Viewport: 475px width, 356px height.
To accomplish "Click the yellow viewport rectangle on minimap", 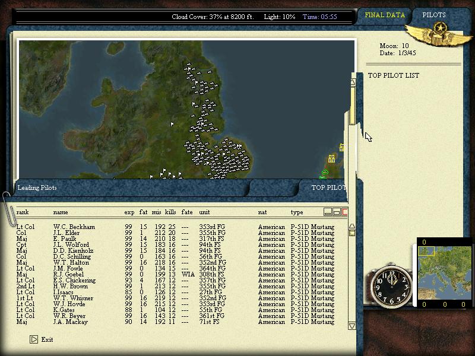I will pos(426,251).
